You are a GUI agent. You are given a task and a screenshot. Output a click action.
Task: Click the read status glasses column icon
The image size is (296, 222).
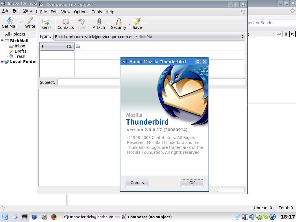point(279,34)
